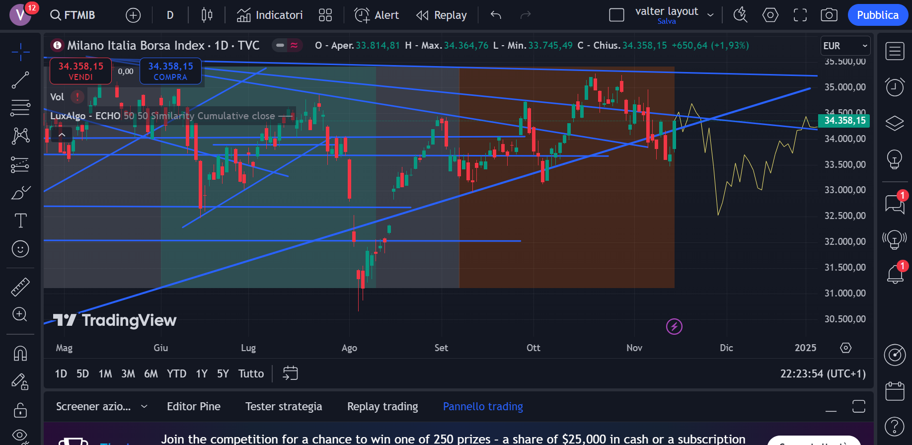The width and height of the screenshot is (912, 445).
Task: Toggle lock all drawings
Action: 20,410
